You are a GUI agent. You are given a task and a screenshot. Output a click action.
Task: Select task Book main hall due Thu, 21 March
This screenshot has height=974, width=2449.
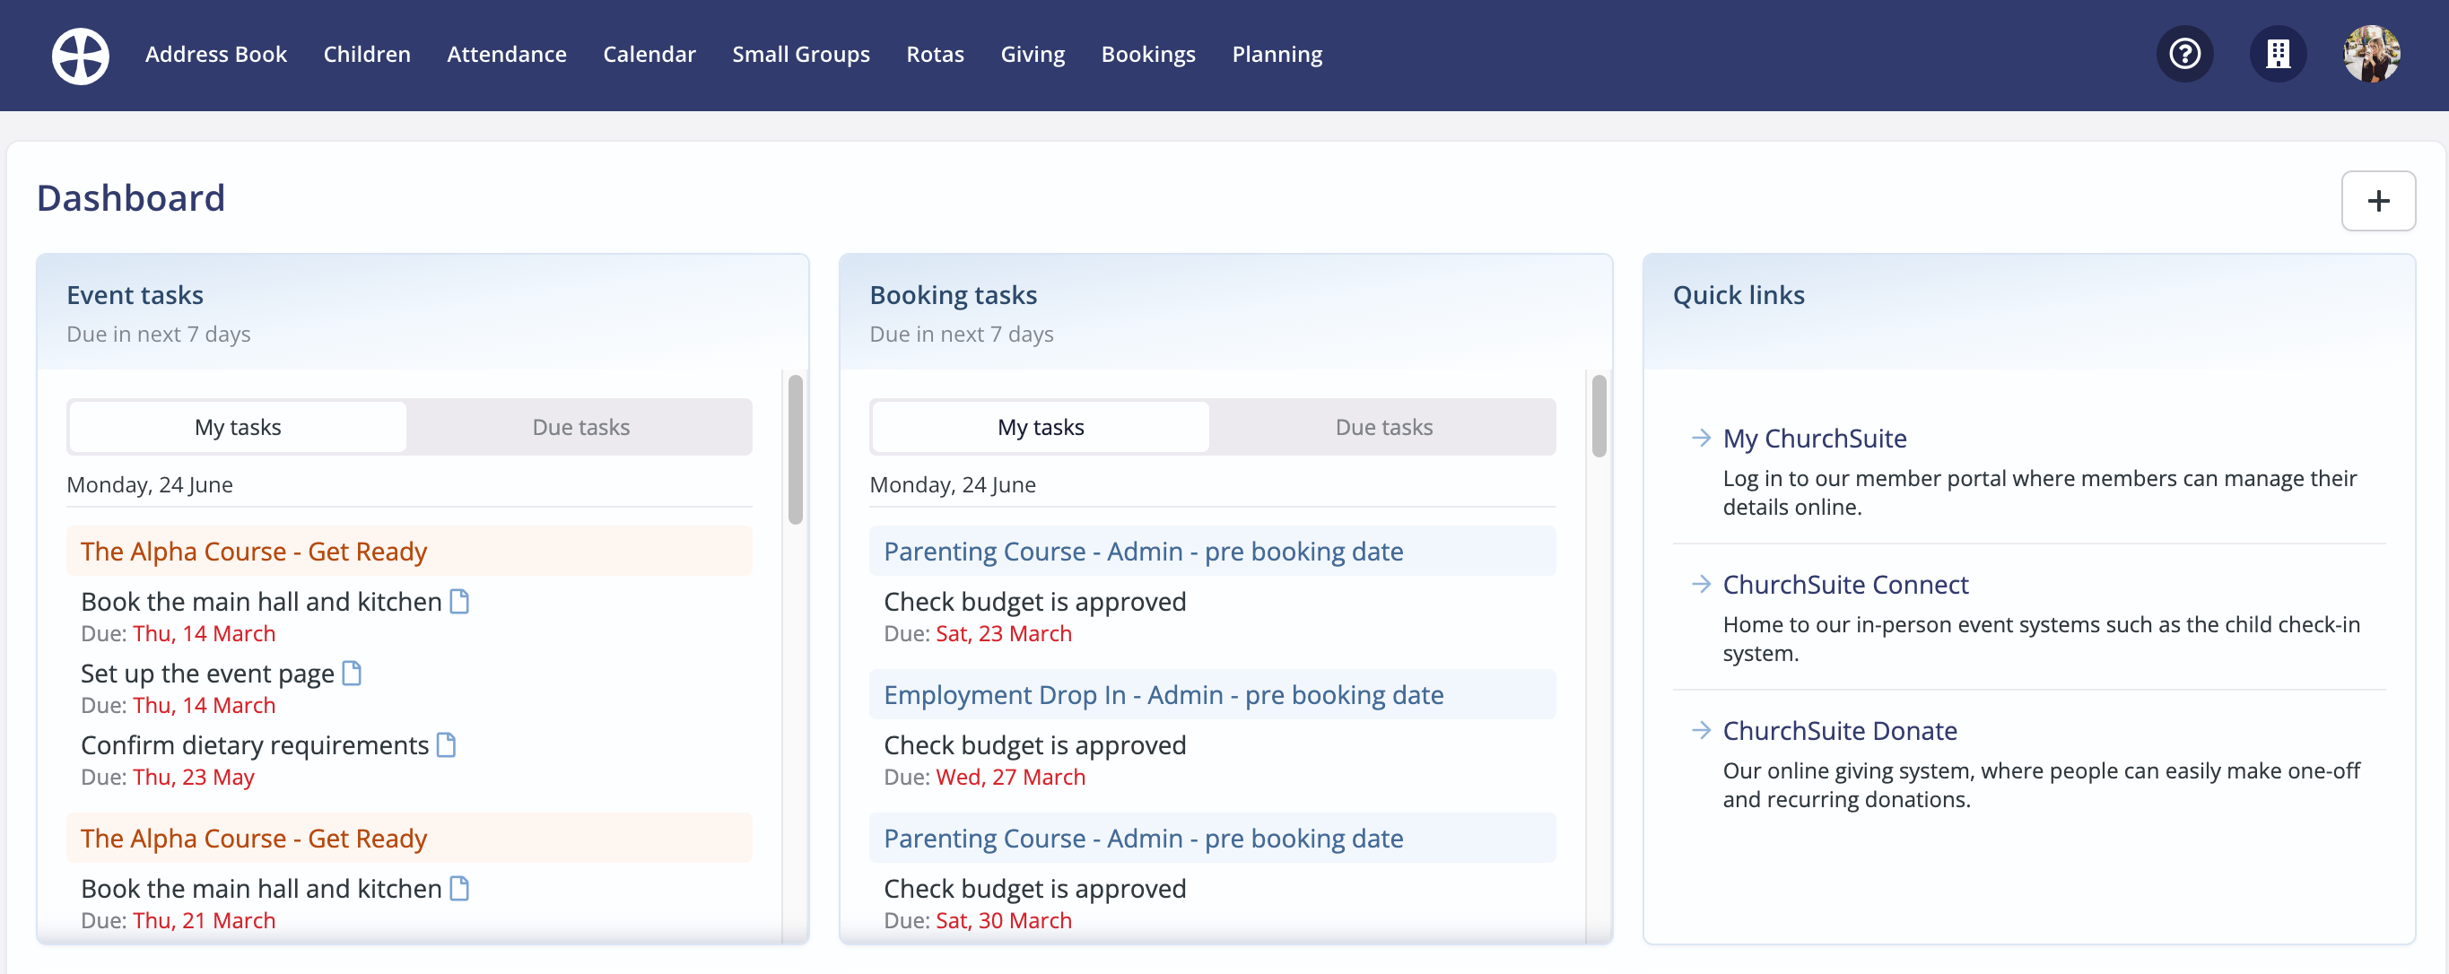[x=261, y=889]
